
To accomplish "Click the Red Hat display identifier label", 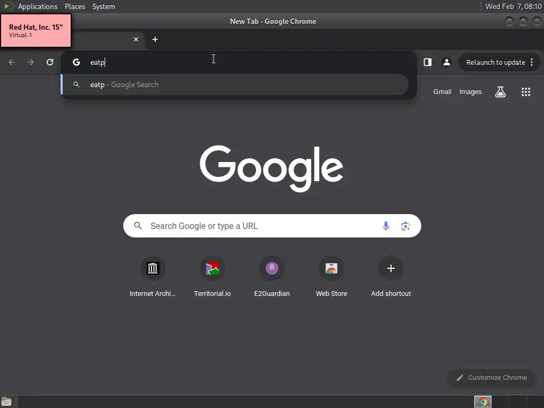I will [x=36, y=30].
